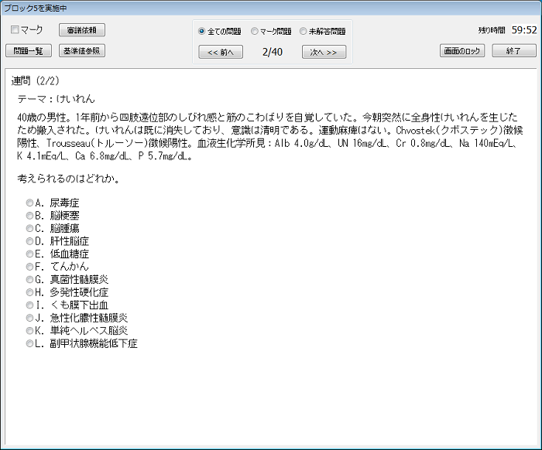
Task: Open 基準値参照 reference values
Action: (x=82, y=51)
